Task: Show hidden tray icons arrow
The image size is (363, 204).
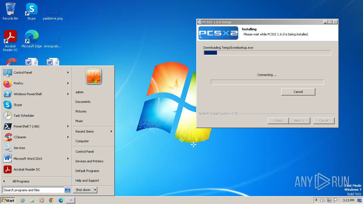Action: tap(316, 200)
